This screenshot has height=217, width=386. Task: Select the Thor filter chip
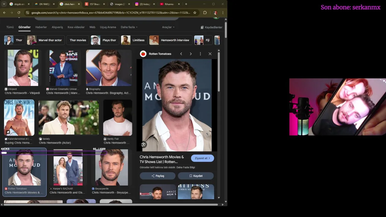coord(14,40)
